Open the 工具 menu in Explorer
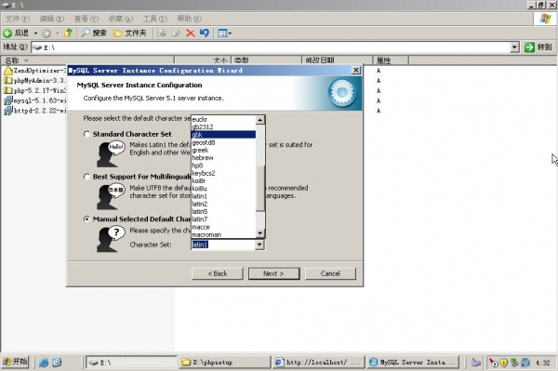This screenshot has height=371, width=558. point(154,19)
